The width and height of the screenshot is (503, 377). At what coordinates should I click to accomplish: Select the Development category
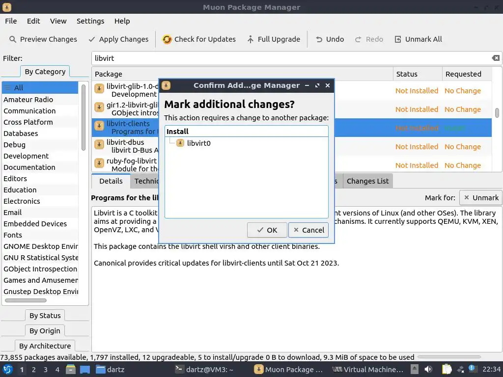(x=40, y=156)
